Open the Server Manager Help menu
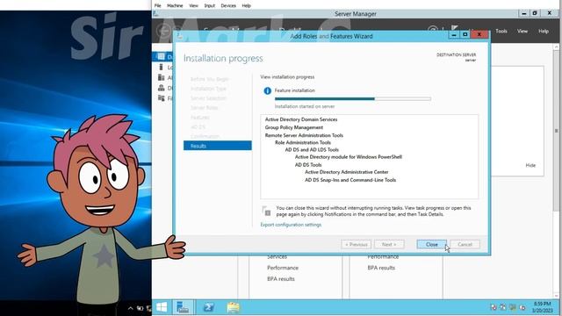The width and height of the screenshot is (562, 316). coord(544,32)
